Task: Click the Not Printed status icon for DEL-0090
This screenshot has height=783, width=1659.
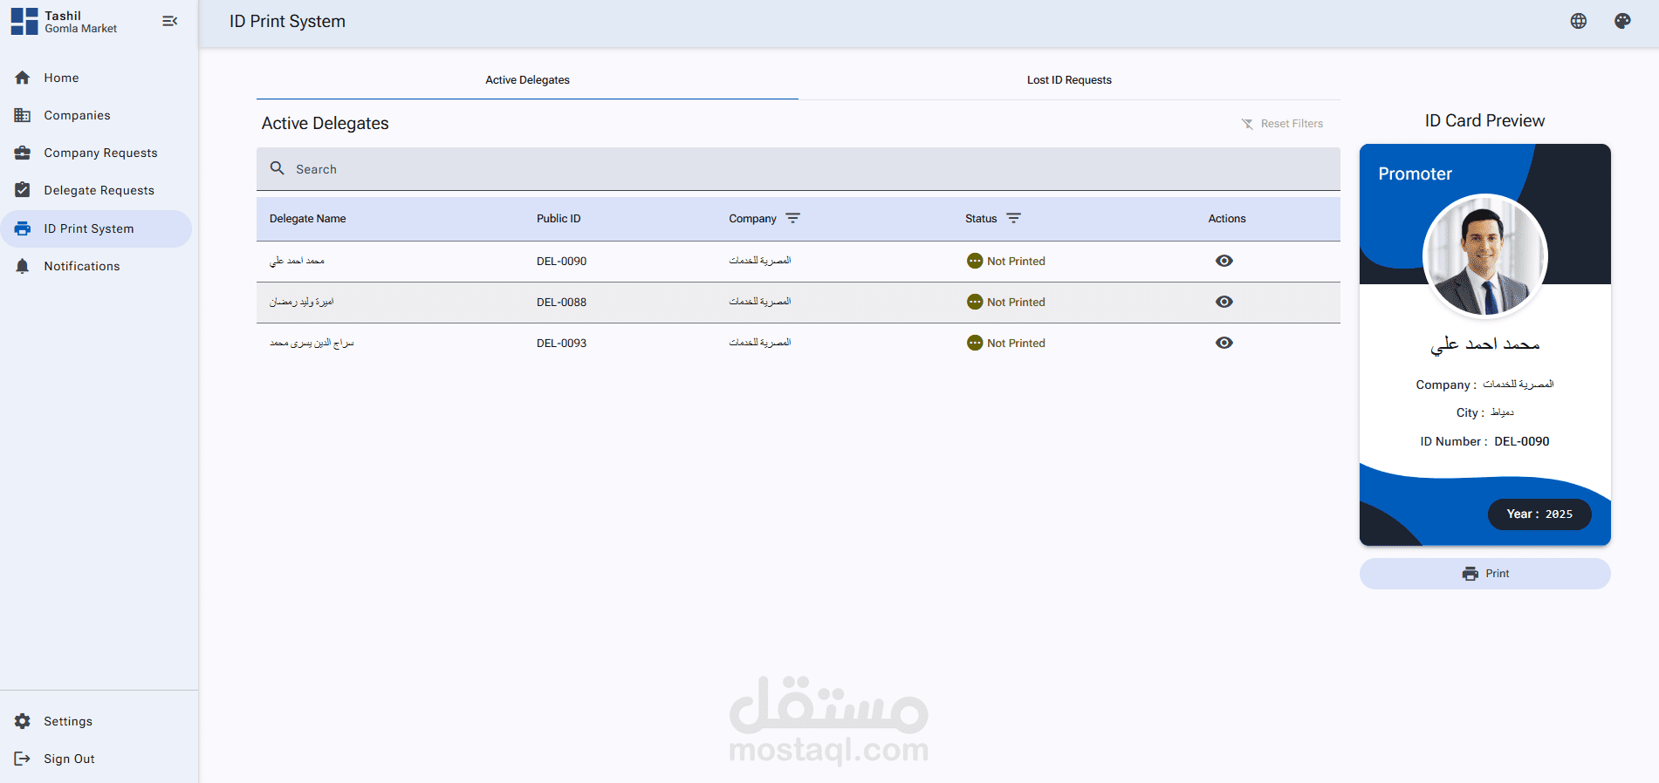Action: 975,261
